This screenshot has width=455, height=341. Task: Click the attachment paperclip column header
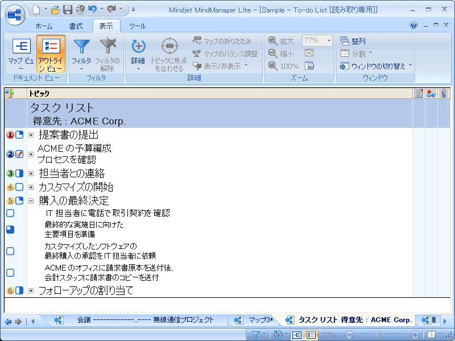click(444, 93)
